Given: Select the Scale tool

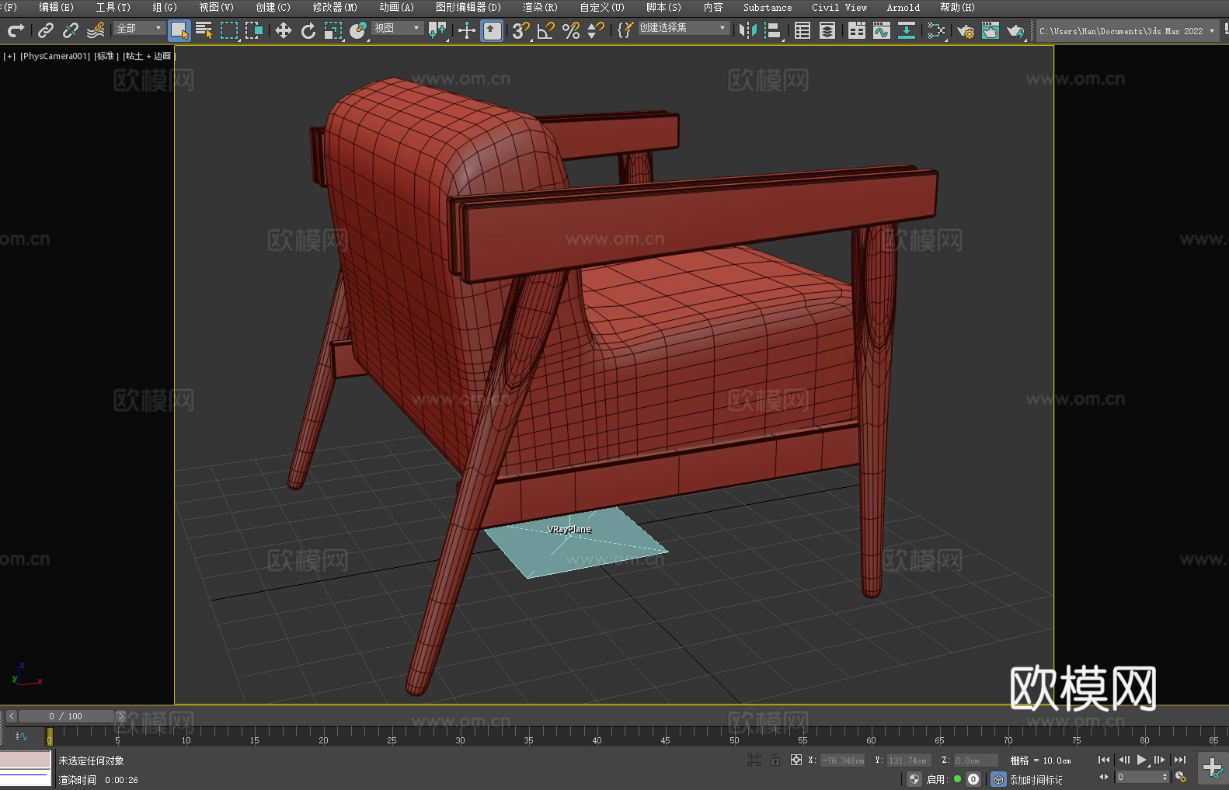Looking at the screenshot, I should [x=333, y=30].
